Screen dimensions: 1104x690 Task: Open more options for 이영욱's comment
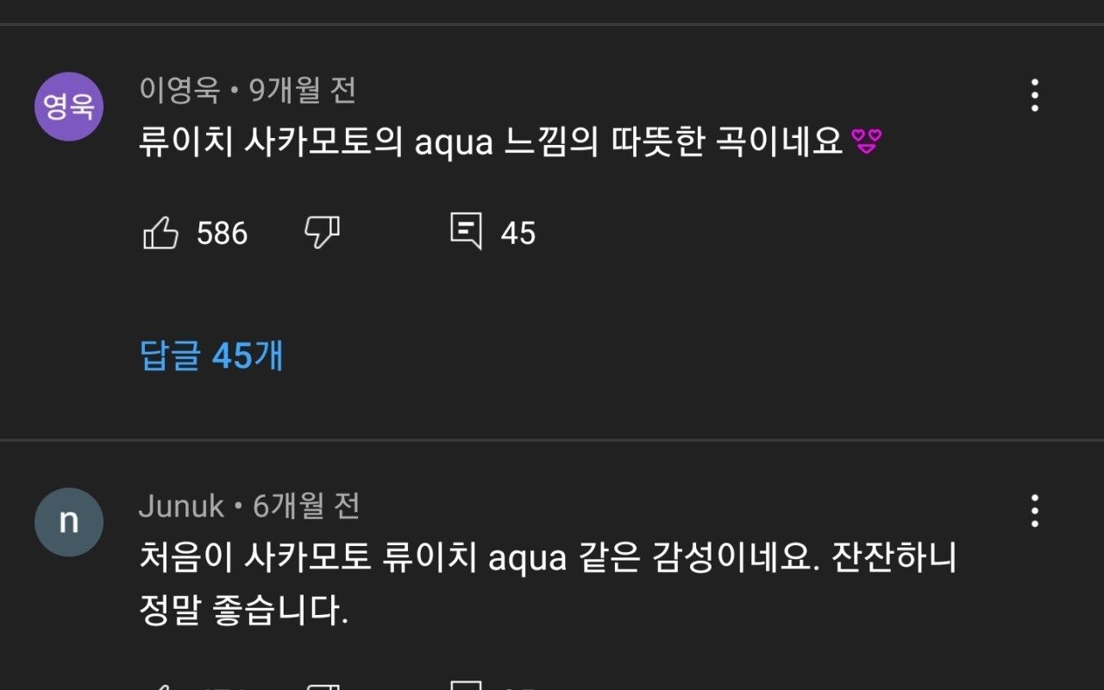(1034, 96)
